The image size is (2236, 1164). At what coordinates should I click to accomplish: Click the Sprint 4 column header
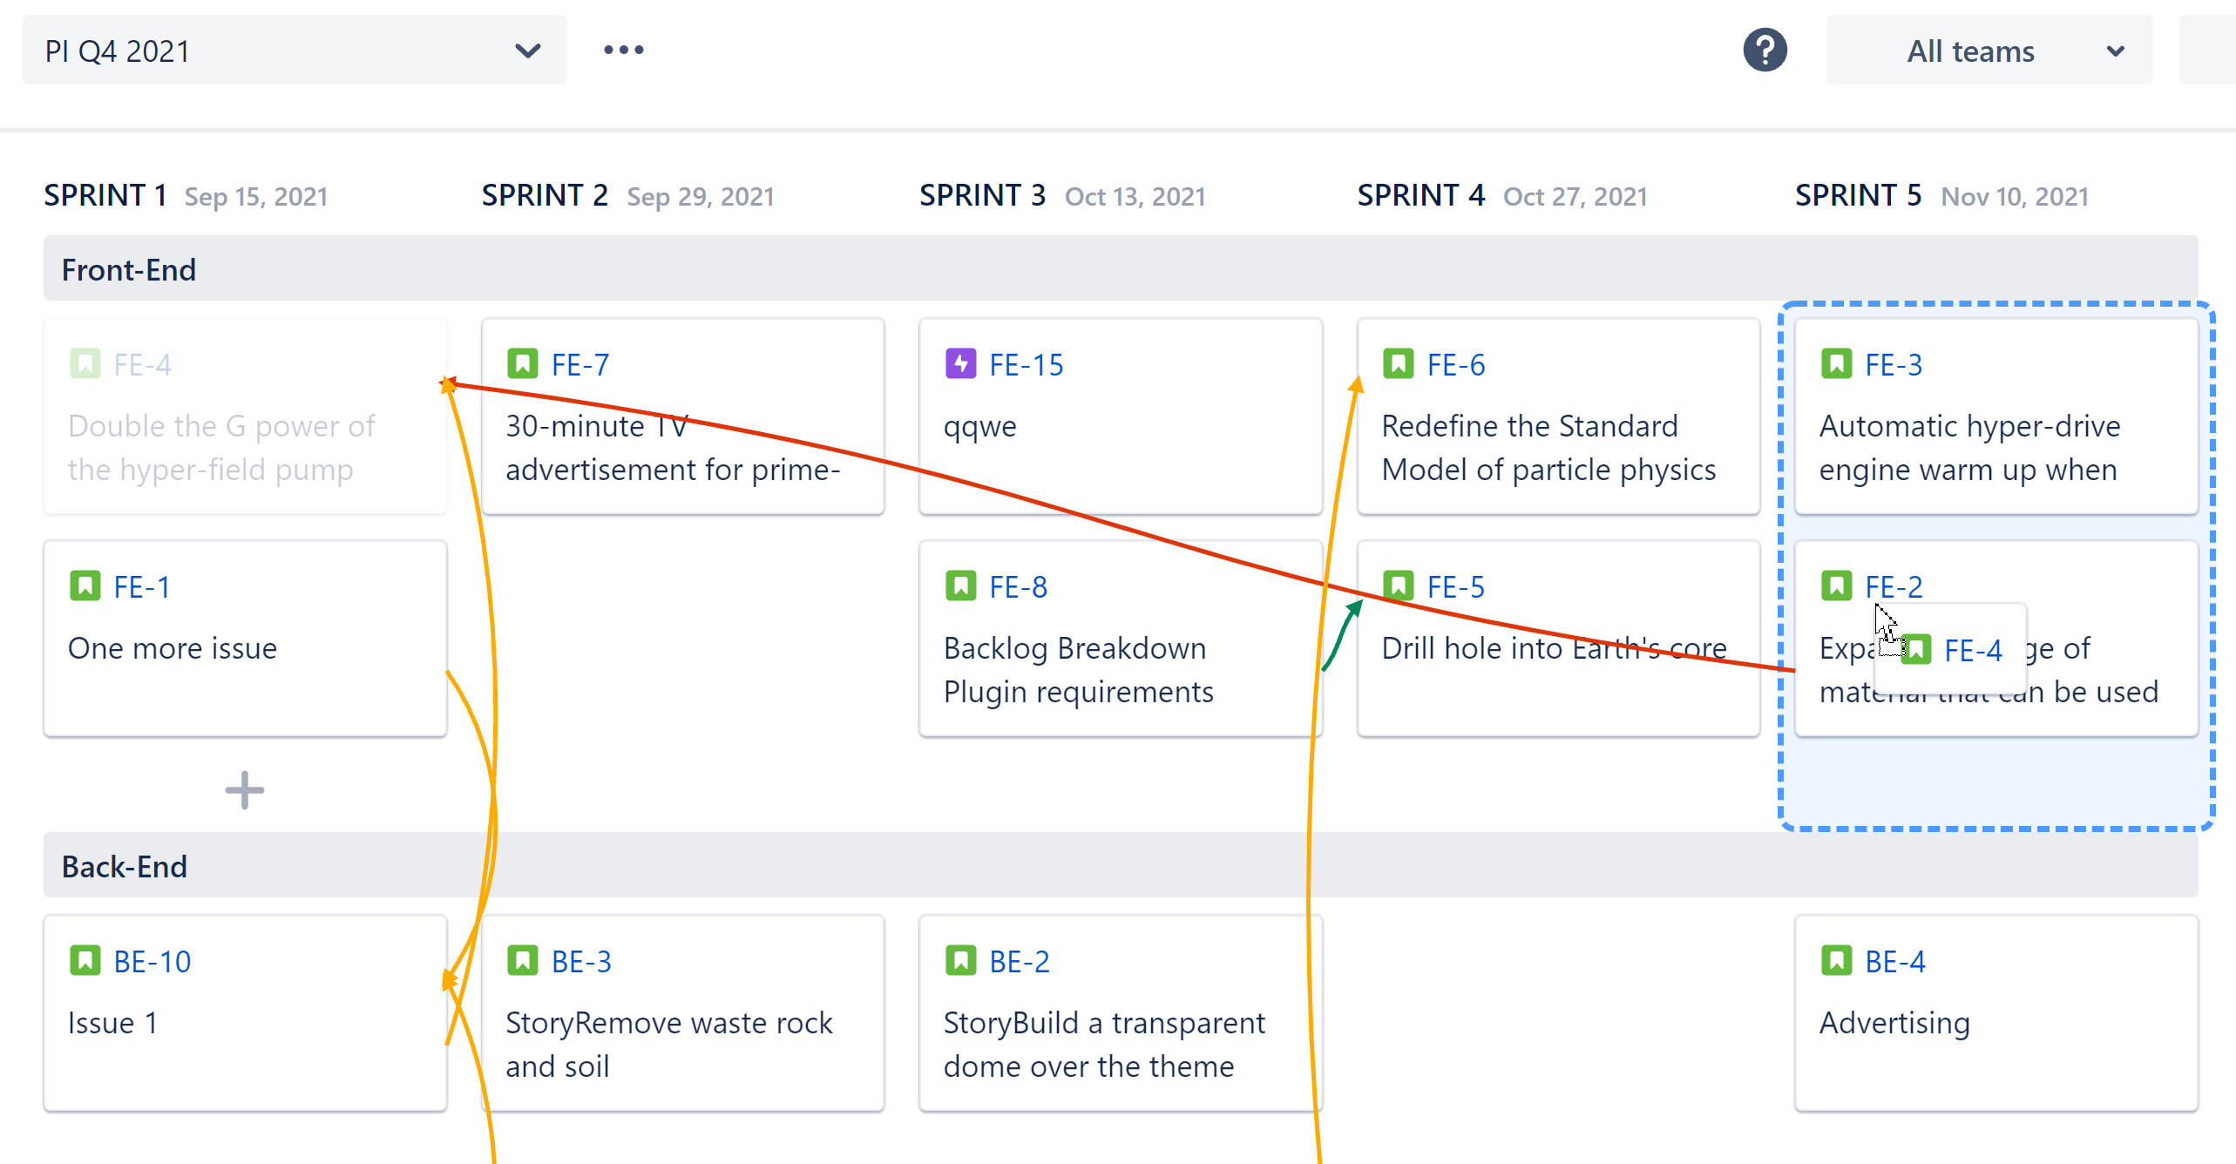(1420, 195)
